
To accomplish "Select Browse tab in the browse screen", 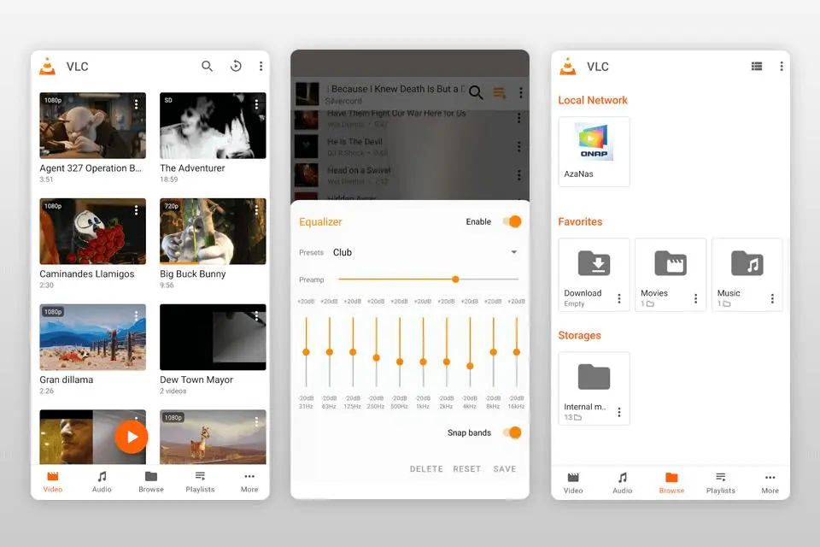I will pyautogui.click(x=671, y=483).
